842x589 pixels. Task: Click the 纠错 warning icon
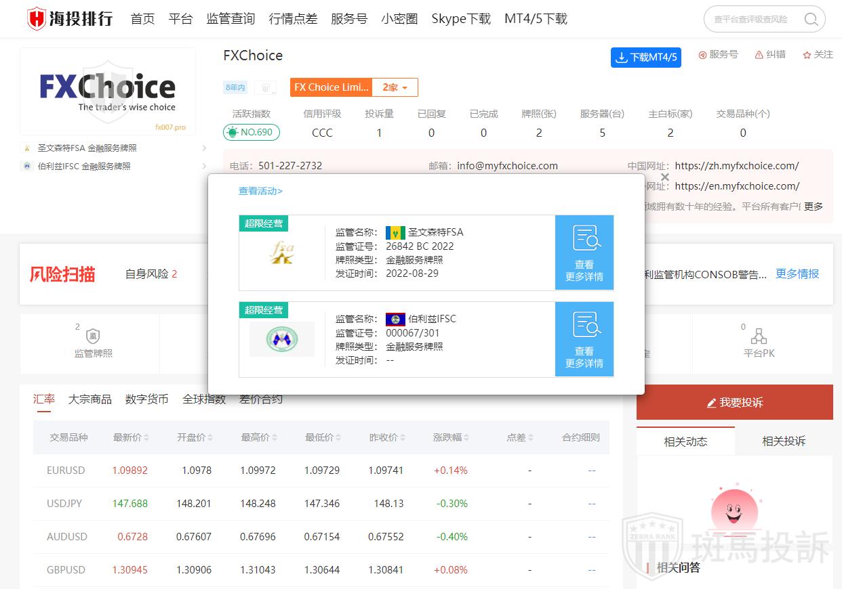click(x=759, y=55)
